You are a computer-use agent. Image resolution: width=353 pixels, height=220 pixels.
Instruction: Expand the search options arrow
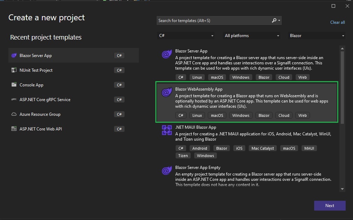[x=279, y=21]
